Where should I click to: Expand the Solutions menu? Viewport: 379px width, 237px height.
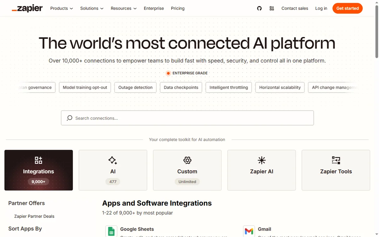point(92,9)
